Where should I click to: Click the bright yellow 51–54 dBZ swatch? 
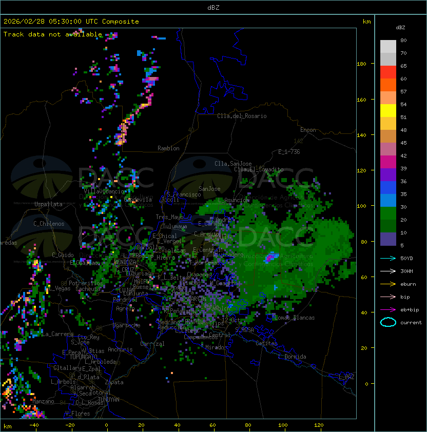click(x=388, y=110)
